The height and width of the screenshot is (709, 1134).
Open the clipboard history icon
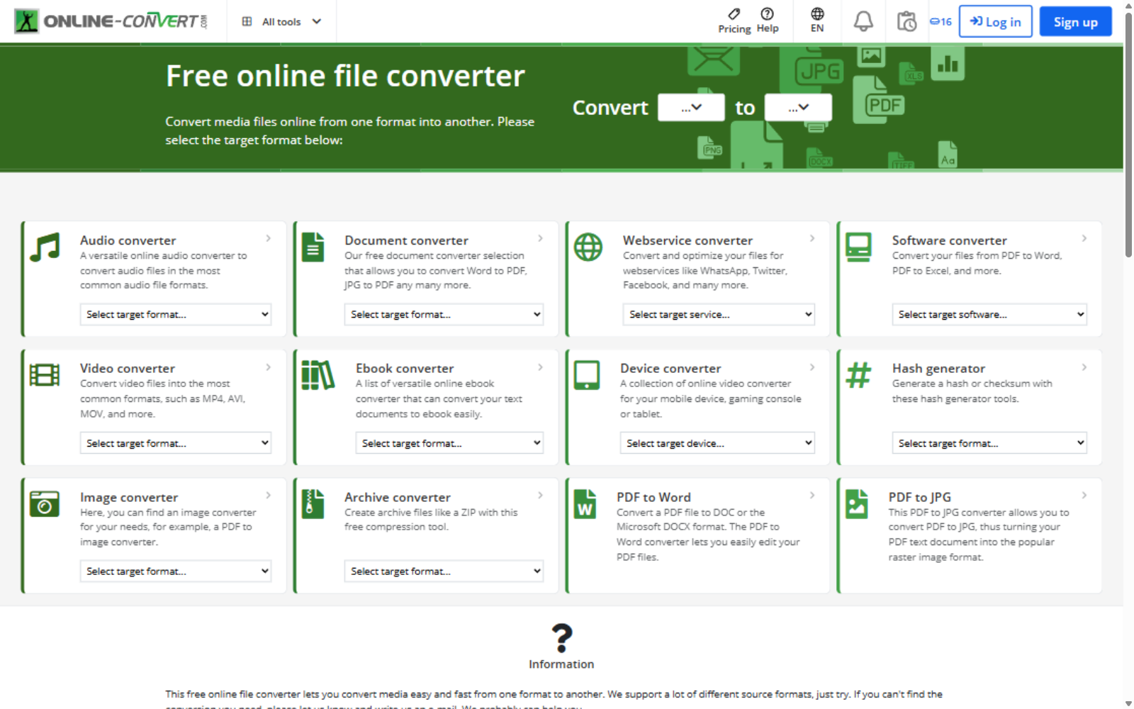[906, 21]
